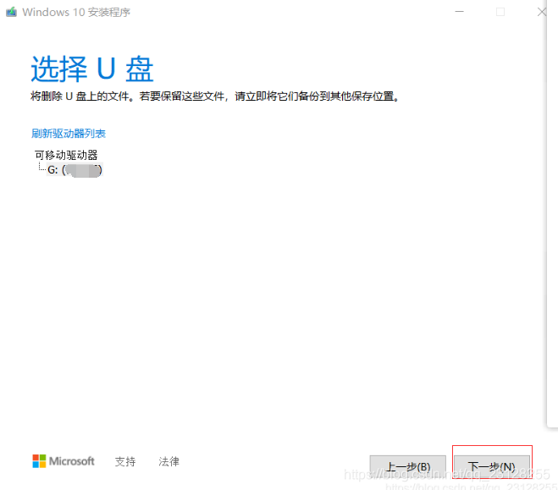Select the 可移动驱动器 tree heading
Viewport: 558px width, 490px height.
point(66,155)
